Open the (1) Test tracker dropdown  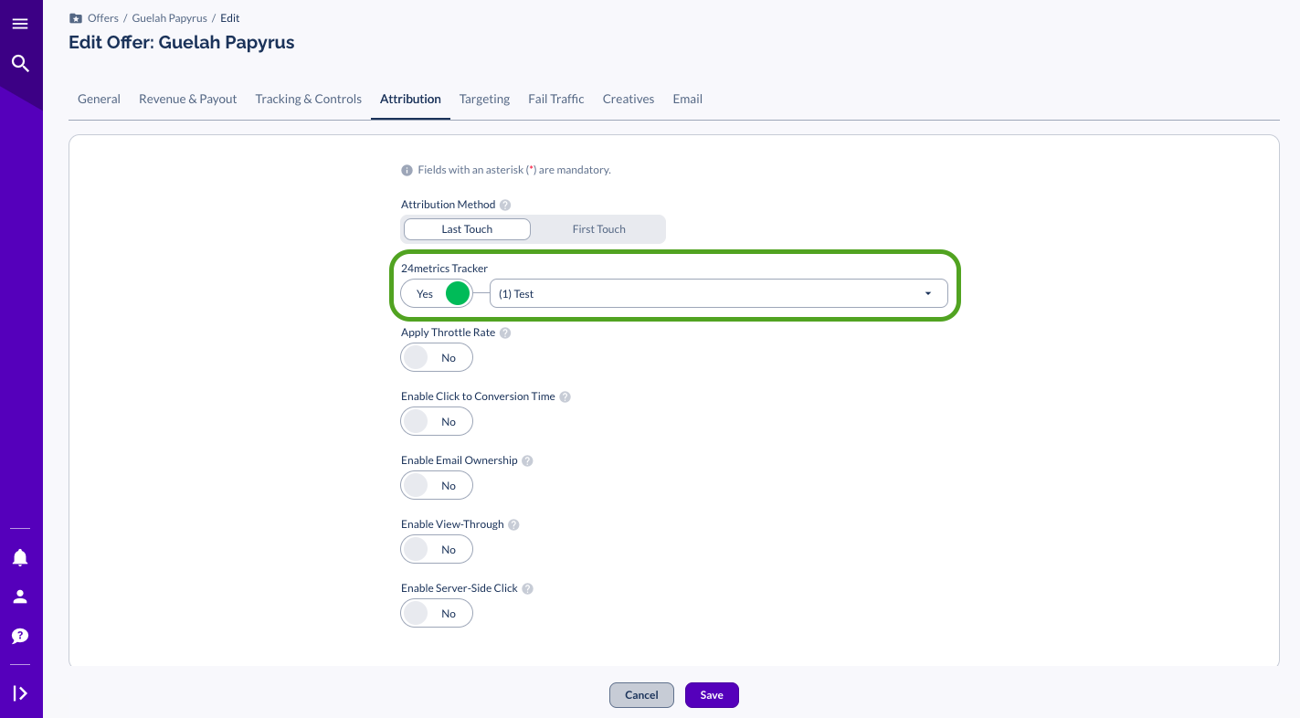(x=719, y=293)
